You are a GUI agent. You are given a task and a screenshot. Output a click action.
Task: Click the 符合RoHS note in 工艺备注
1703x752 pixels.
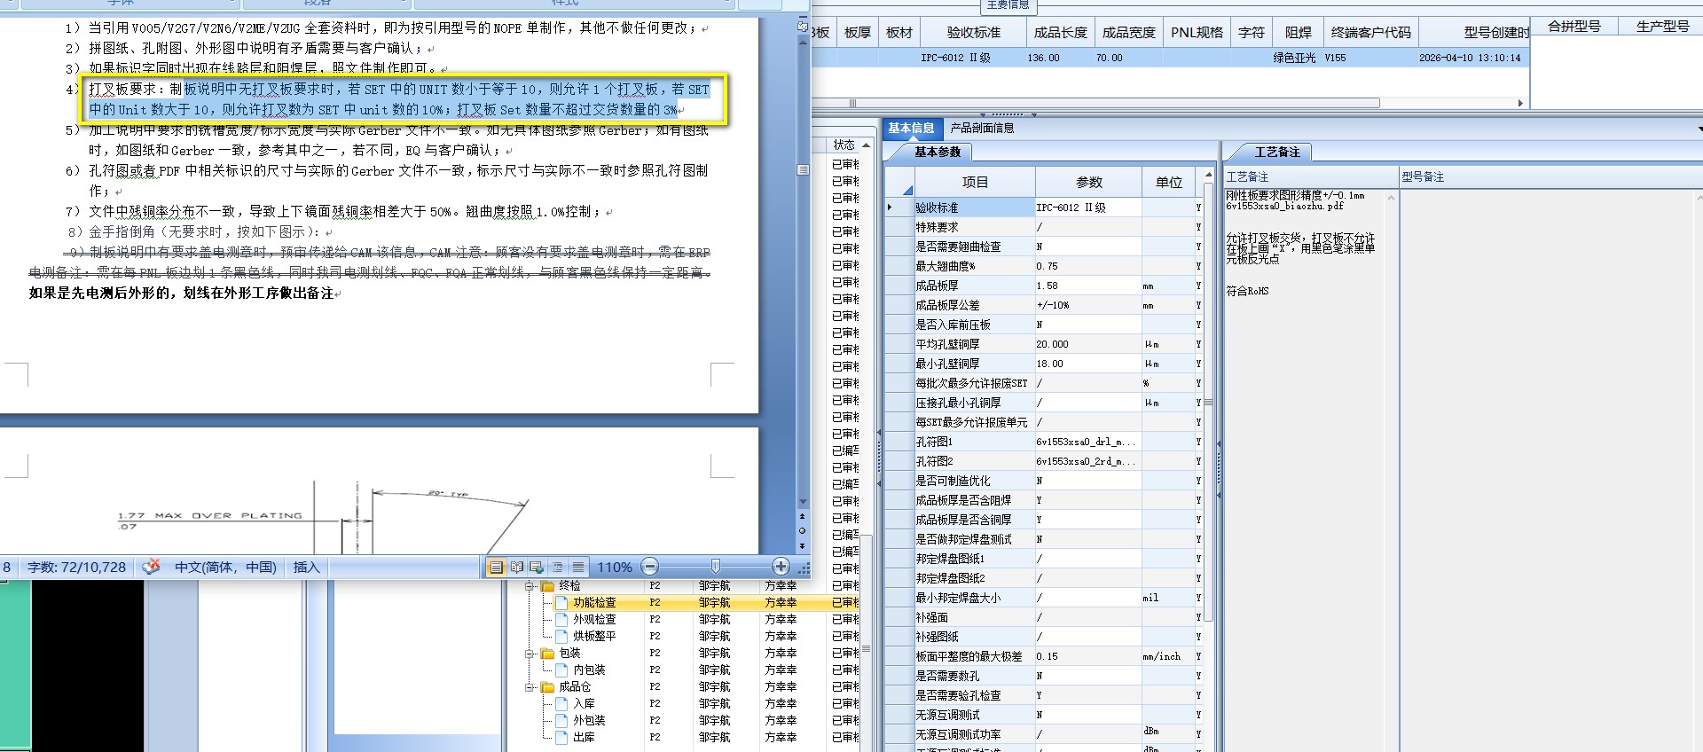1247,292
